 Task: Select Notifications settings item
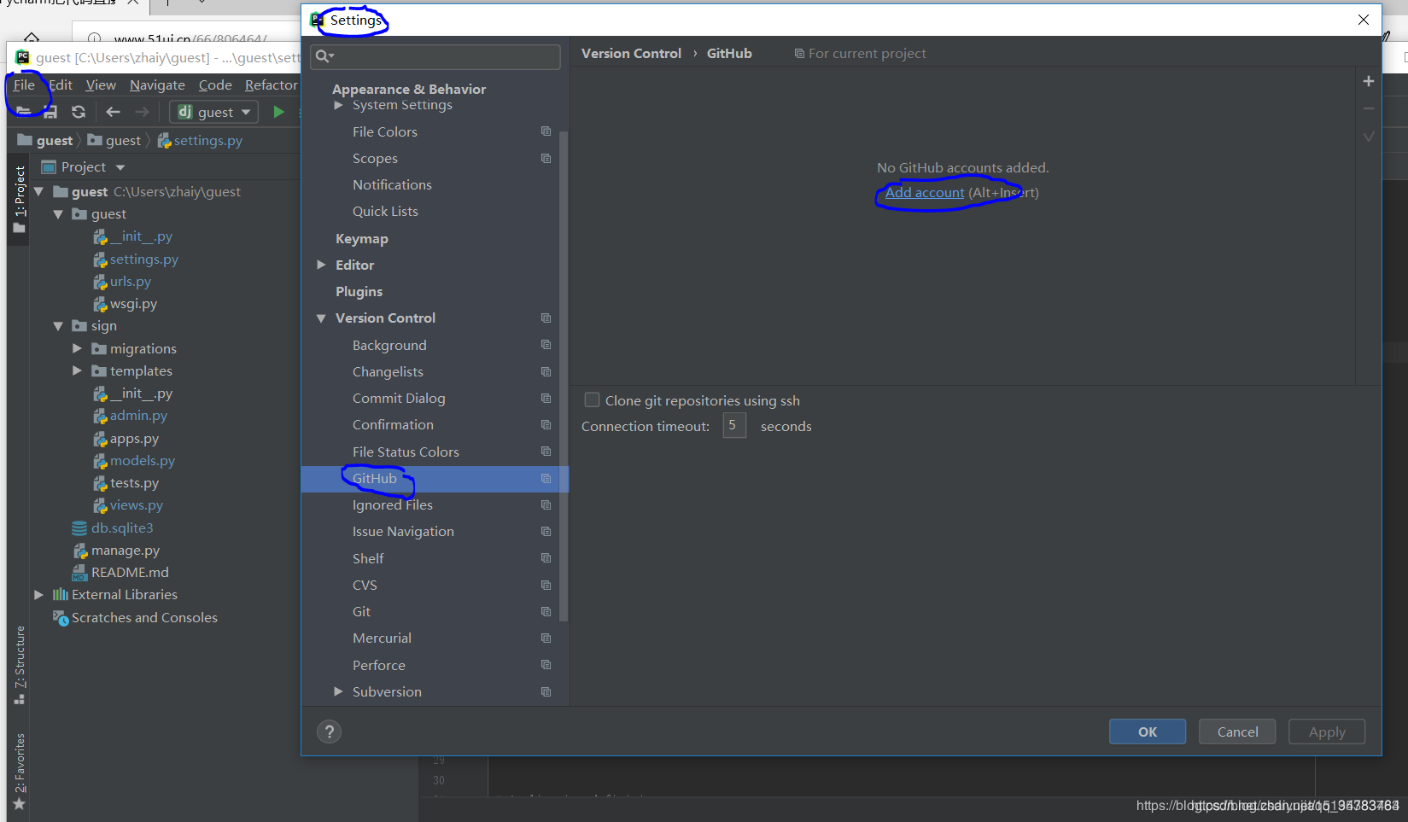[392, 184]
